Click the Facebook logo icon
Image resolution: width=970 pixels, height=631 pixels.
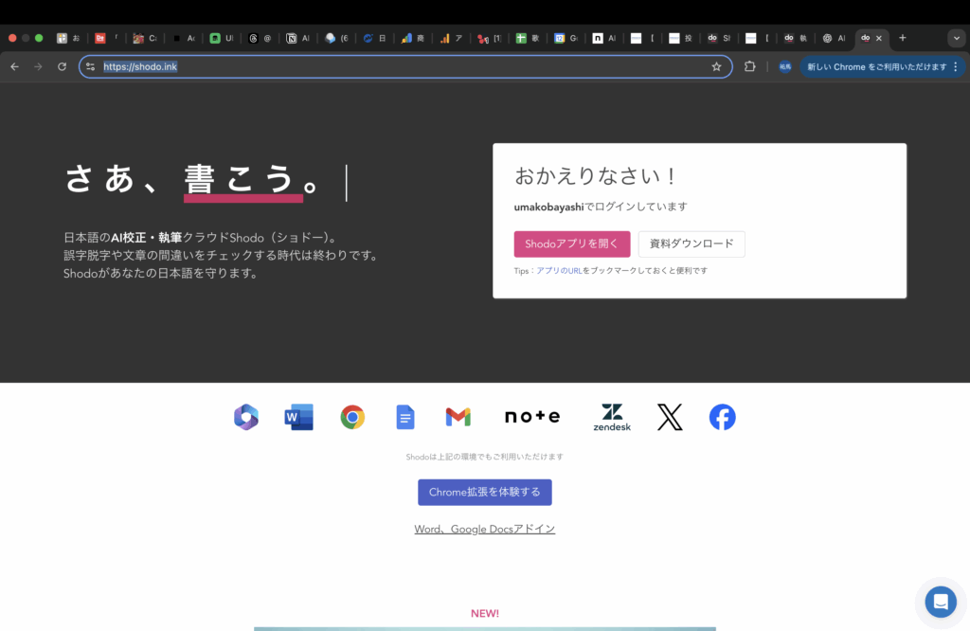722,417
